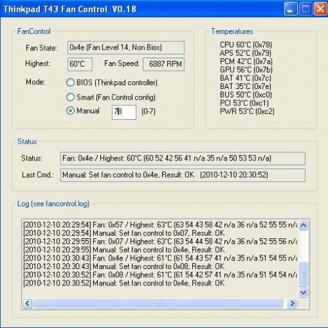Select Smart (Fan Control config) mode
The width and height of the screenshot is (328, 328).
tap(70, 98)
